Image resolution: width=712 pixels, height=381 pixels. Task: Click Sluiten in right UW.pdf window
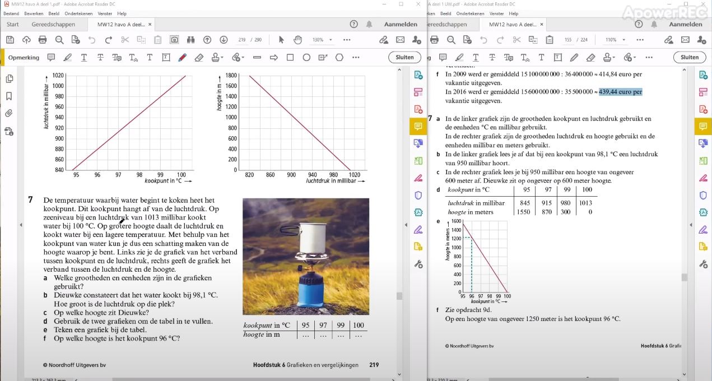point(690,57)
